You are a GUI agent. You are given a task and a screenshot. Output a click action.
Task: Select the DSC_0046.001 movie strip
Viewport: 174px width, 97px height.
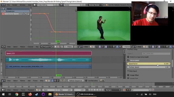tap(48, 67)
